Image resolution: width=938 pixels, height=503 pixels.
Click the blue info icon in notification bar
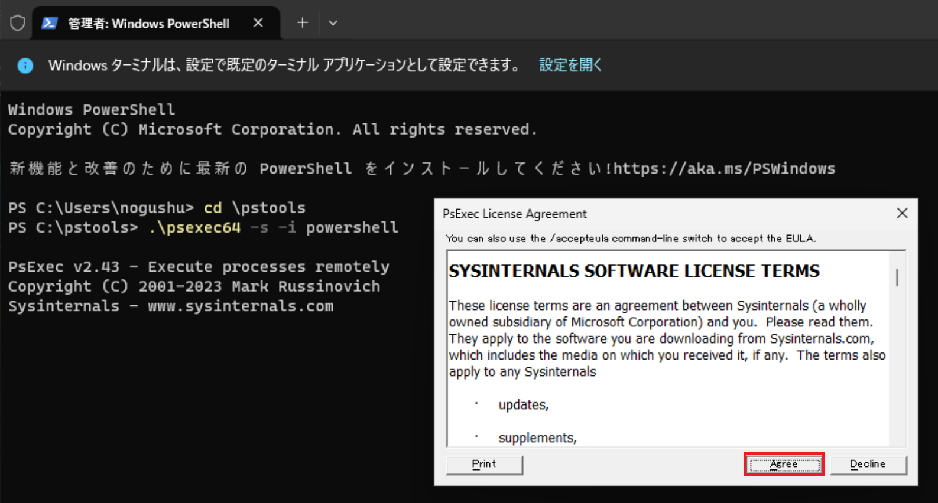point(25,66)
